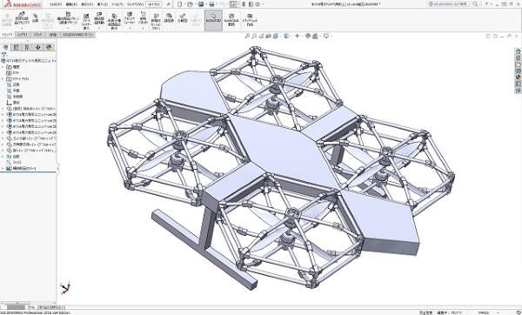Open the ConfigurationManager tab icon
Viewport: 522px width, 315px height.
(x=27, y=47)
